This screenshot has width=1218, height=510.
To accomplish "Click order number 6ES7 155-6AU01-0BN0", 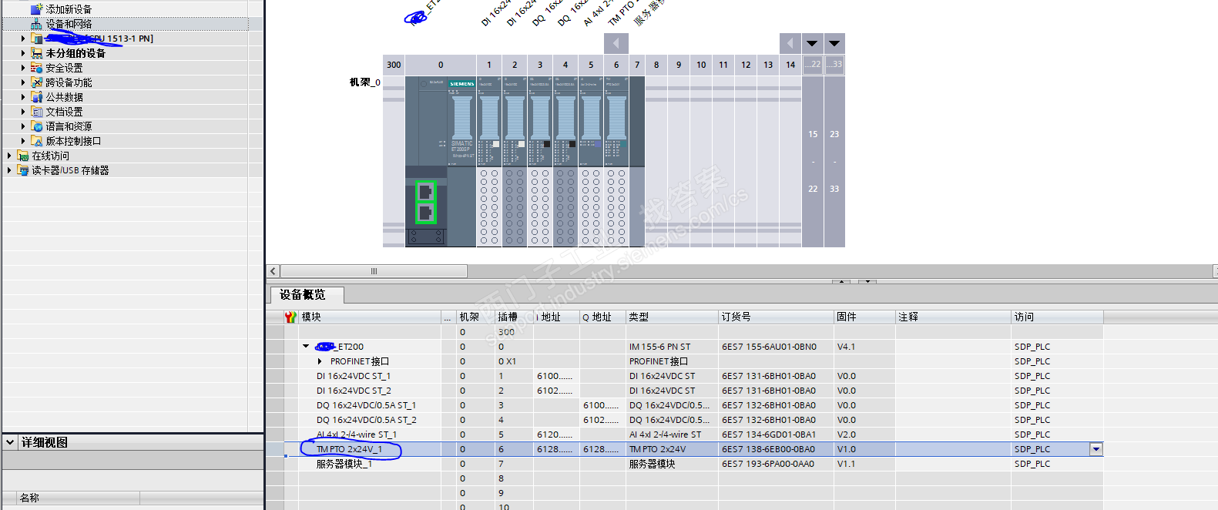I will pos(769,347).
